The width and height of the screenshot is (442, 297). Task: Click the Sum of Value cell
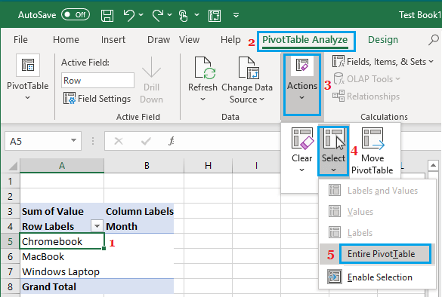[62, 211]
